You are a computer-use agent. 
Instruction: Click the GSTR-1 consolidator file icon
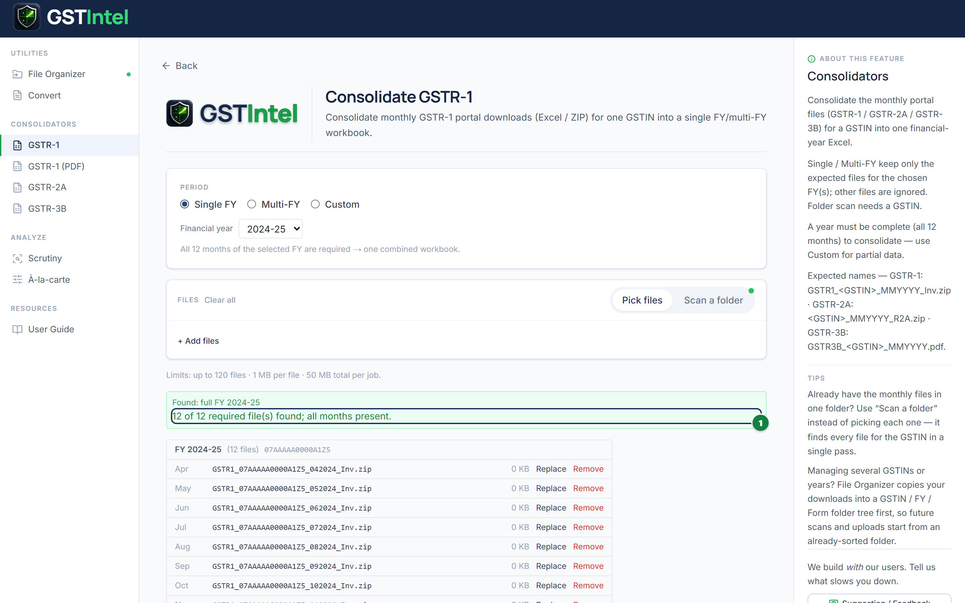[17, 145]
